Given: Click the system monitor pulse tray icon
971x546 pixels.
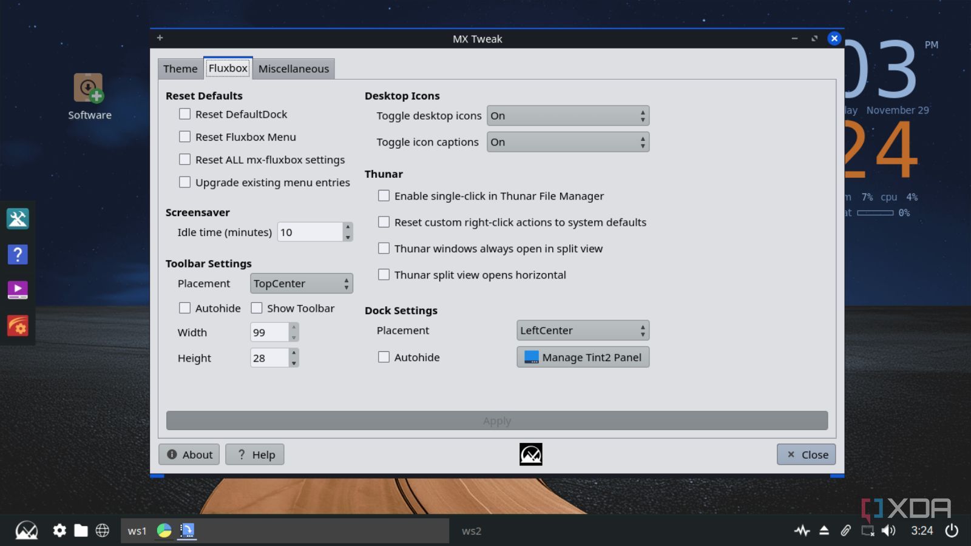Looking at the screenshot, I should click(x=802, y=531).
